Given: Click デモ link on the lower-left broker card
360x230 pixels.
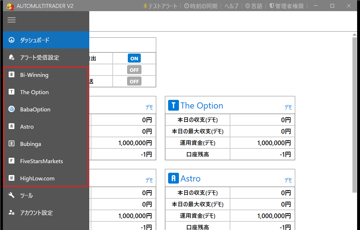Looking at the screenshot, I should (x=149, y=180).
